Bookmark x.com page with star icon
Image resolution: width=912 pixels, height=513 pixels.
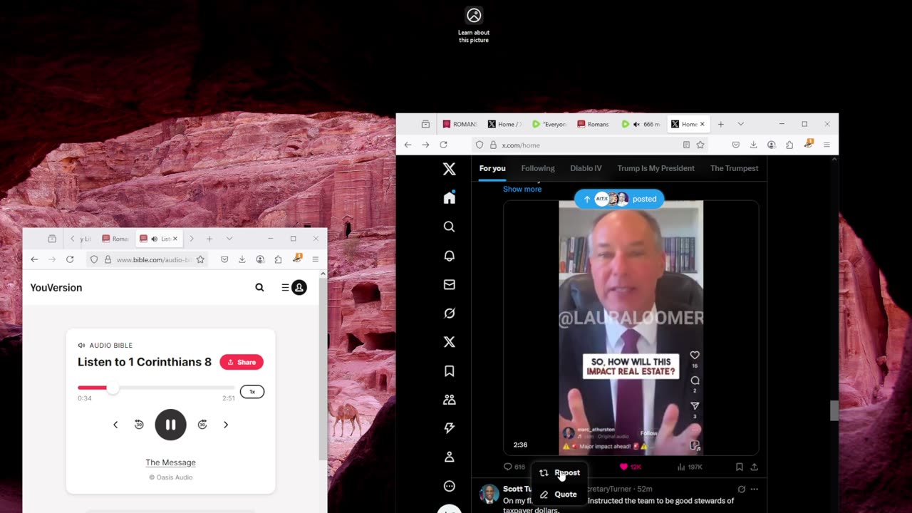[x=700, y=145]
